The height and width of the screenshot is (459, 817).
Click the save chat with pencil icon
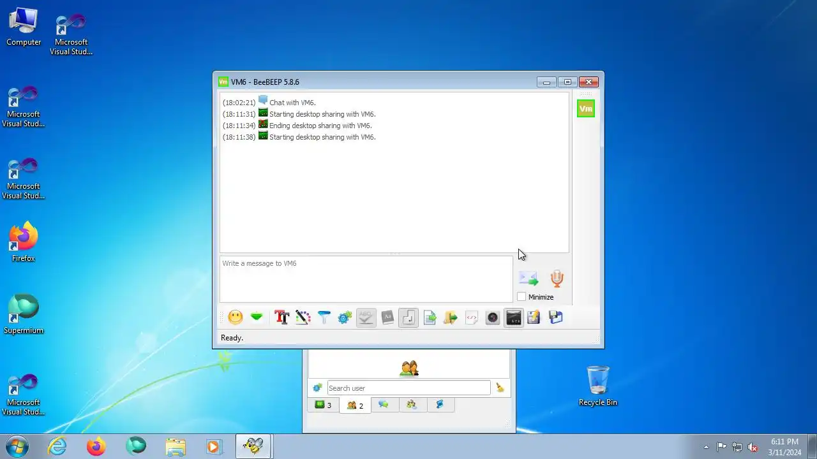tap(534, 317)
